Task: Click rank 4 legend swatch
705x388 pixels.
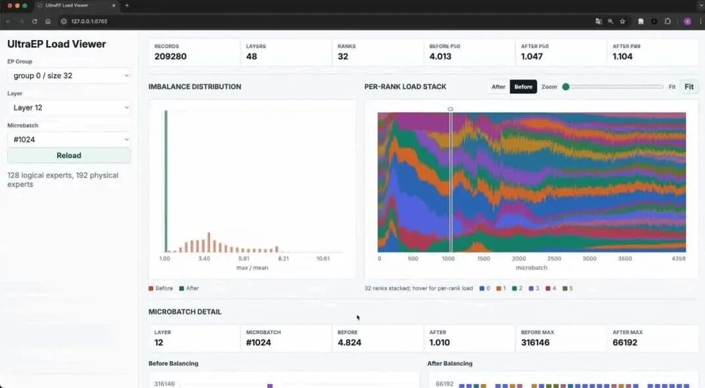Action: [x=548, y=288]
